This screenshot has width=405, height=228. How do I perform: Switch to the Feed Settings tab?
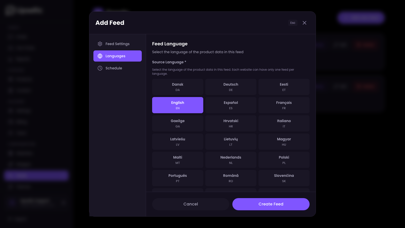pyautogui.click(x=117, y=44)
